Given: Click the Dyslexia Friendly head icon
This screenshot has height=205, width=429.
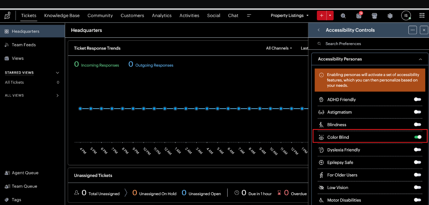Looking at the screenshot, I should (321, 150).
